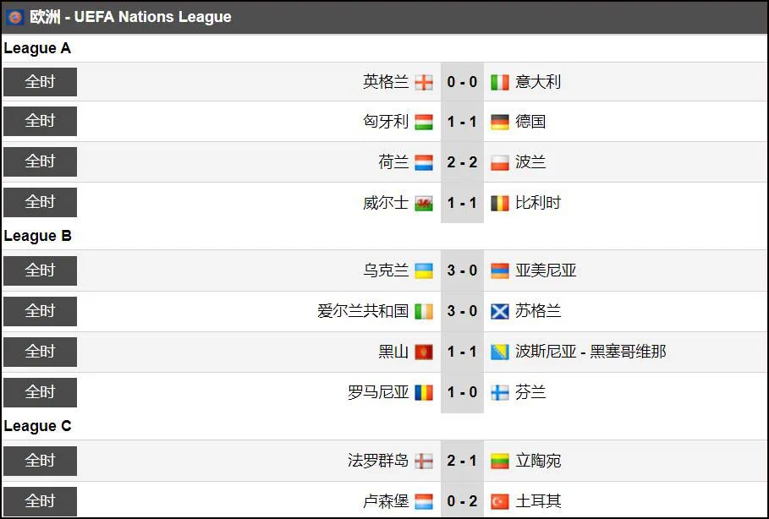
Task: Click the Turkey flag next to 土耳其
Action: pos(500,501)
